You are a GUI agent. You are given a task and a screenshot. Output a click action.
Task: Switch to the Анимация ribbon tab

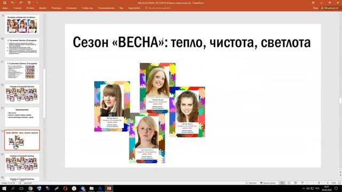tap(71, 8)
